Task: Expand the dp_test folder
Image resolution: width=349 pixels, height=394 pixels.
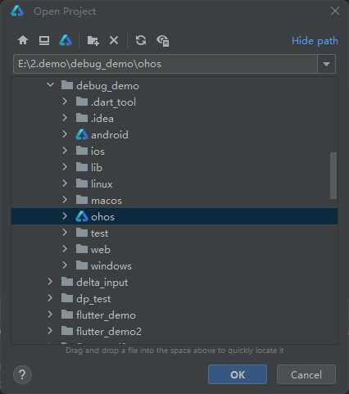Action: (x=50, y=298)
